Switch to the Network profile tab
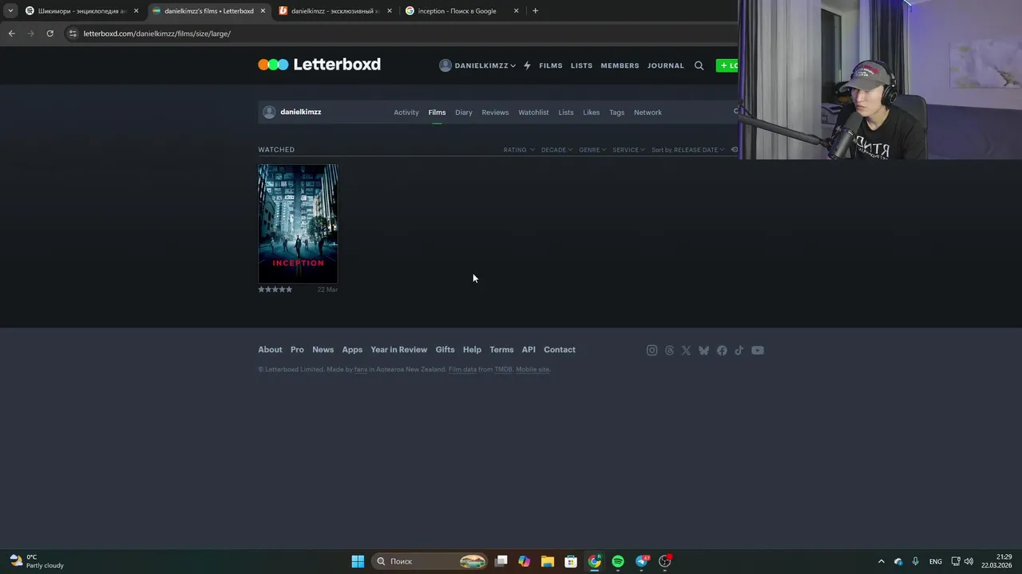This screenshot has height=574, width=1022. click(648, 112)
